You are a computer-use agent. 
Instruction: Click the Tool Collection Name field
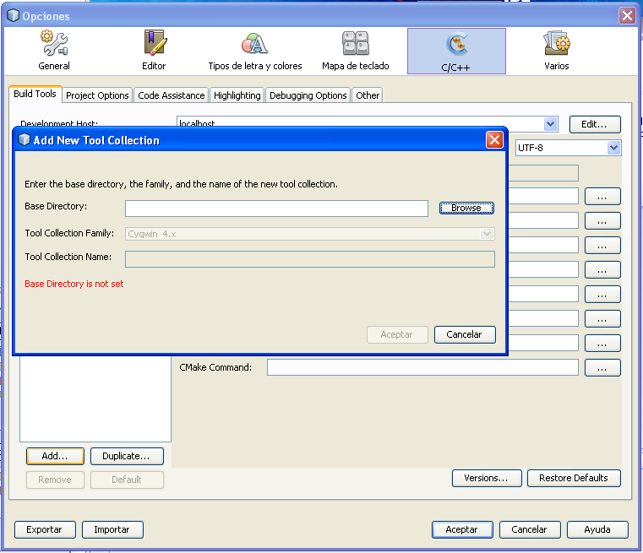pyautogui.click(x=310, y=259)
